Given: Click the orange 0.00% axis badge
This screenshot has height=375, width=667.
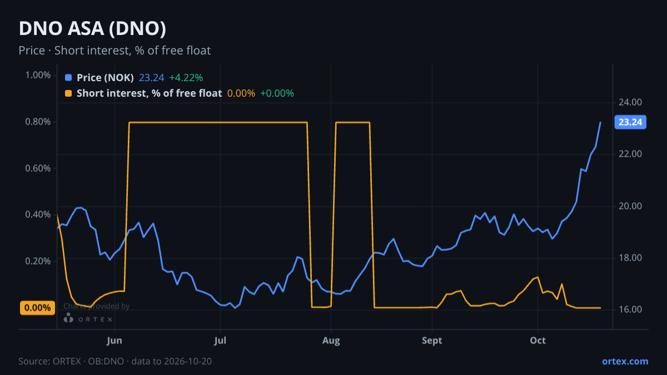Looking at the screenshot, I should pyautogui.click(x=37, y=308).
